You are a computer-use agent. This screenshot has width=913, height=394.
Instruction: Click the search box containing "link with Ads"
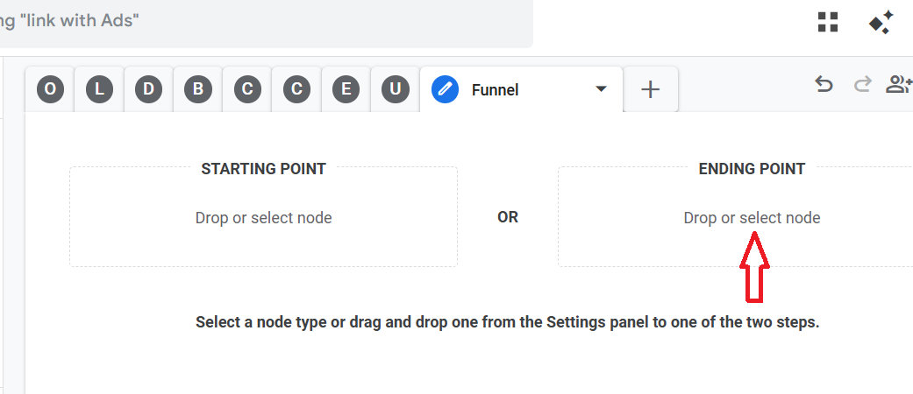coord(263,21)
